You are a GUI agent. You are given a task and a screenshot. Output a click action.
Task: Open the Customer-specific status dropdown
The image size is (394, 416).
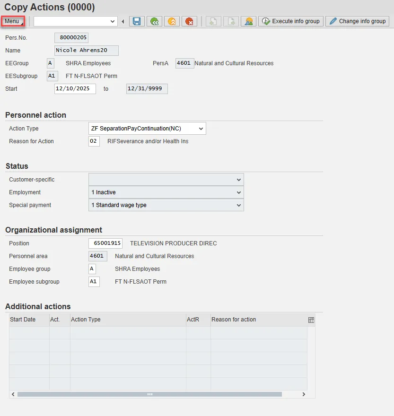coord(238,180)
